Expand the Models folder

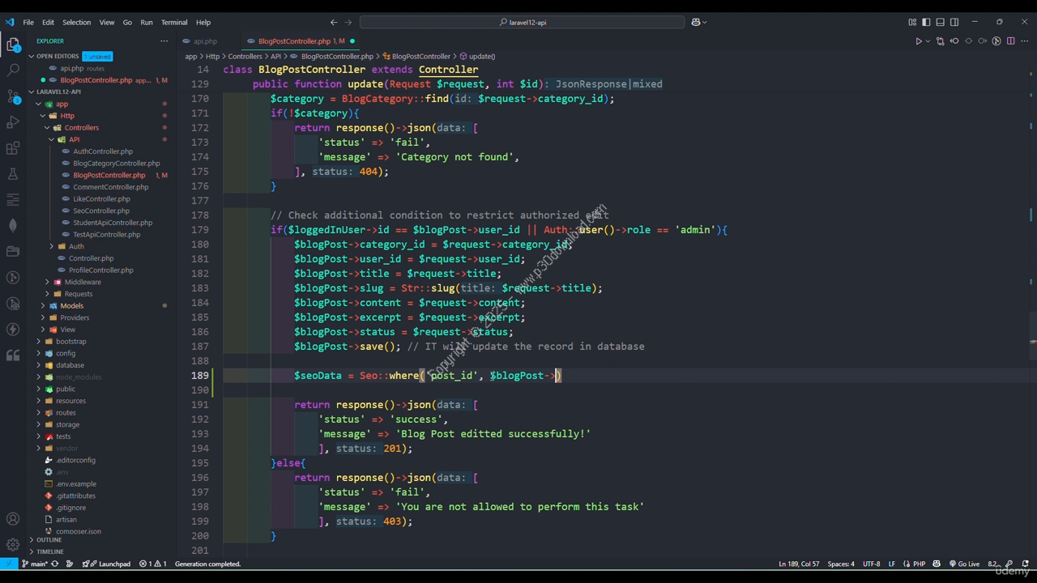coord(71,305)
